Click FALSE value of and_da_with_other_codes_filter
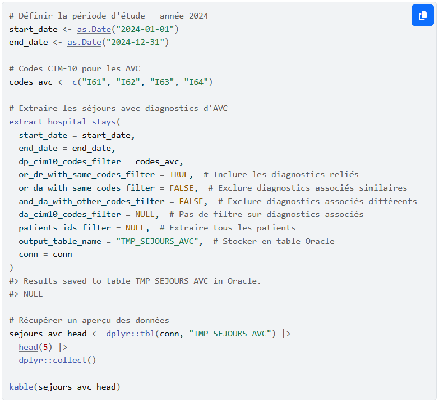The height and width of the screenshot is (402, 439). (191, 201)
